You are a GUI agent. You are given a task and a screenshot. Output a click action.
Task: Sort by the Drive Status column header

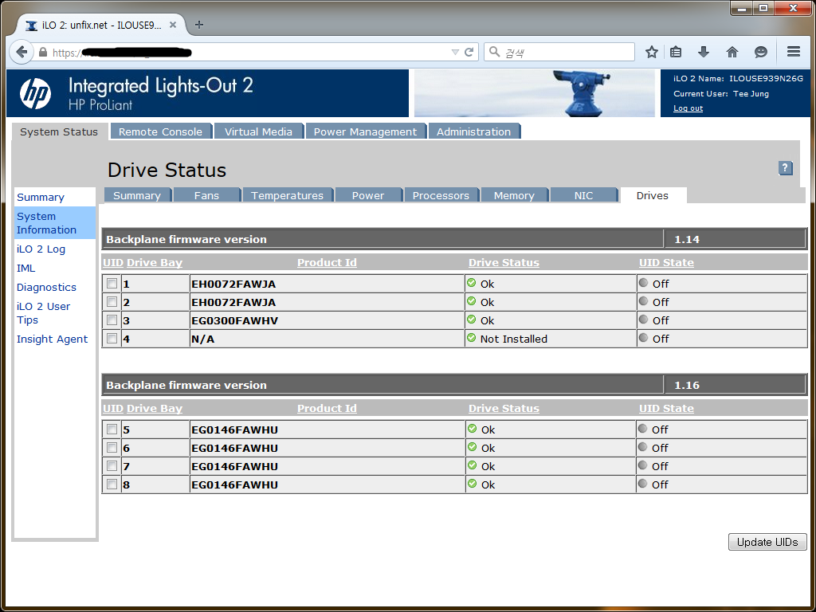click(x=504, y=263)
